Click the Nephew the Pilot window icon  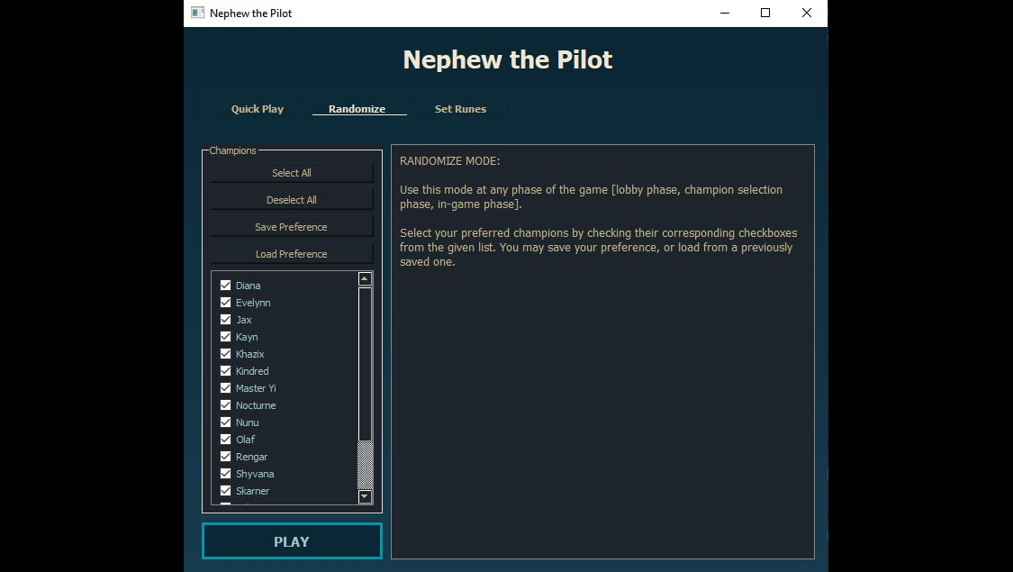click(198, 13)
